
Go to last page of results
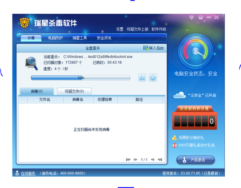pyautogui.click(x=160, y=159)
